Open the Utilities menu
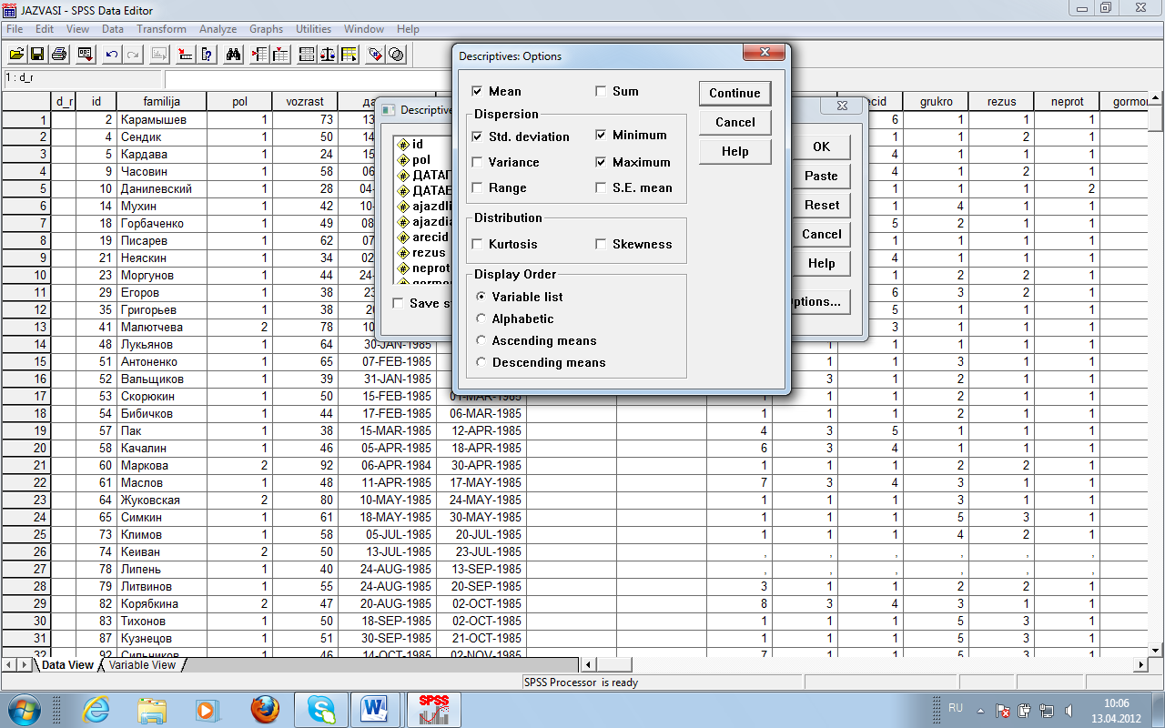Screen dimensions: 1165x728 314,29
